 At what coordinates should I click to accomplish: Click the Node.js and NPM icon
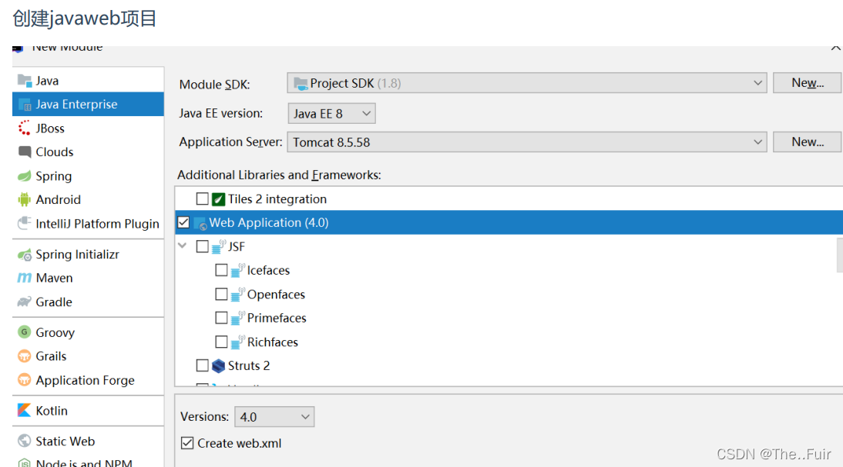point(24,462)
